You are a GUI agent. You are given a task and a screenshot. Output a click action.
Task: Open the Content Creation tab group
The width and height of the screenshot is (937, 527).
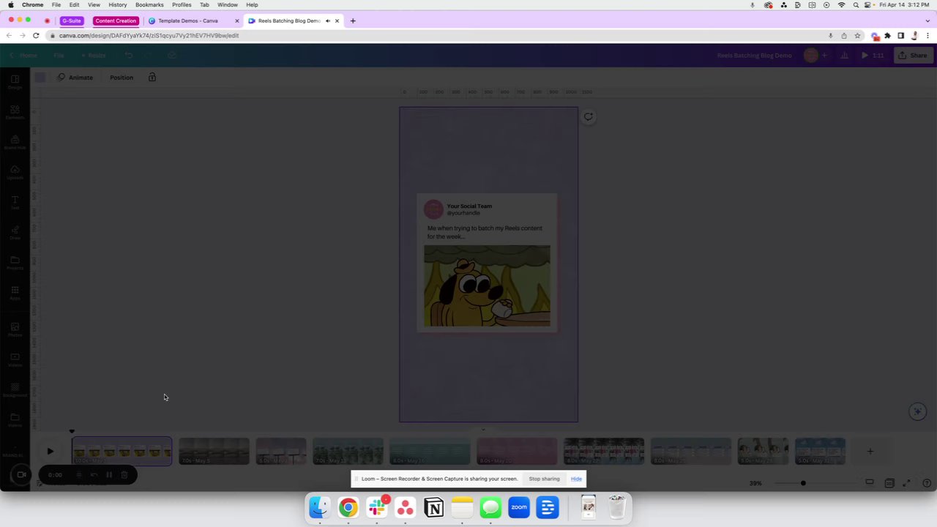[x=115, y=20]
